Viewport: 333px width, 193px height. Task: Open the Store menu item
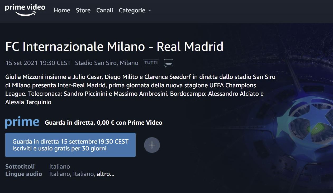tap(83, 10)
